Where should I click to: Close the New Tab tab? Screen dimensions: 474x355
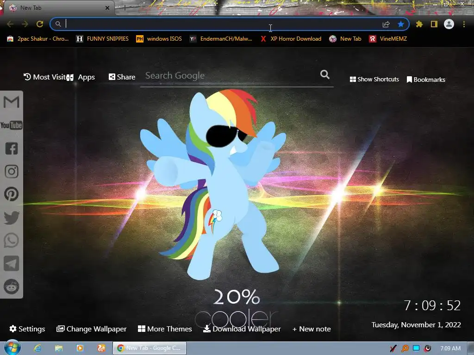(107, 8)
